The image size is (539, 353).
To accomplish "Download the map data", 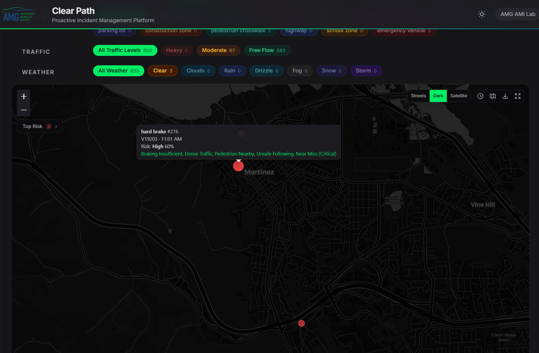I will click(505, 96).
